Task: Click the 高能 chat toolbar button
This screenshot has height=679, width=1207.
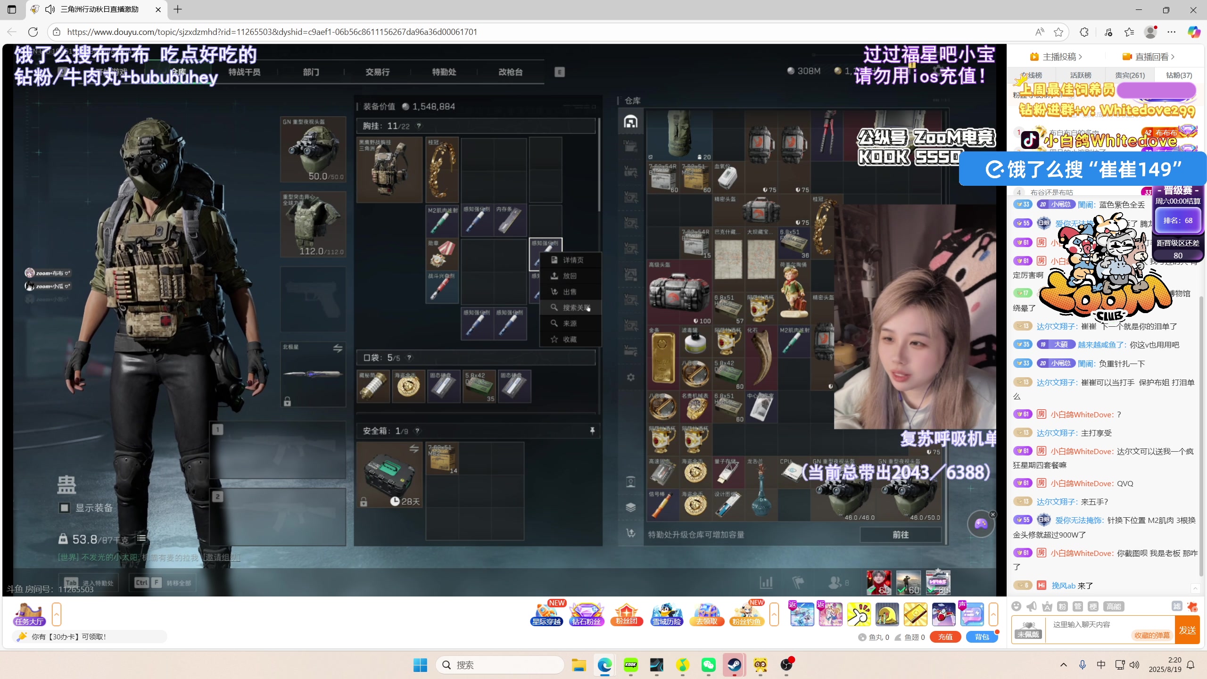Action: 1114,606
